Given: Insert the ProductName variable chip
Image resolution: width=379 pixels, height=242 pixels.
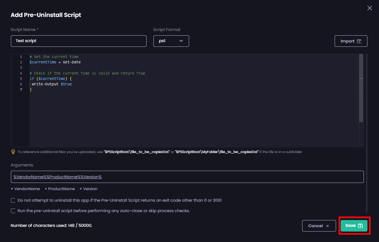Looking at the screenshot, I should 60,189.
